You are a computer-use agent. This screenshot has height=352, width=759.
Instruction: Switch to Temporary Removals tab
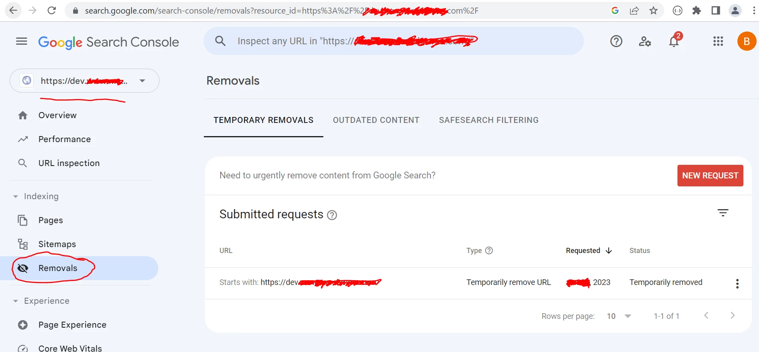[x=263, y=120]
